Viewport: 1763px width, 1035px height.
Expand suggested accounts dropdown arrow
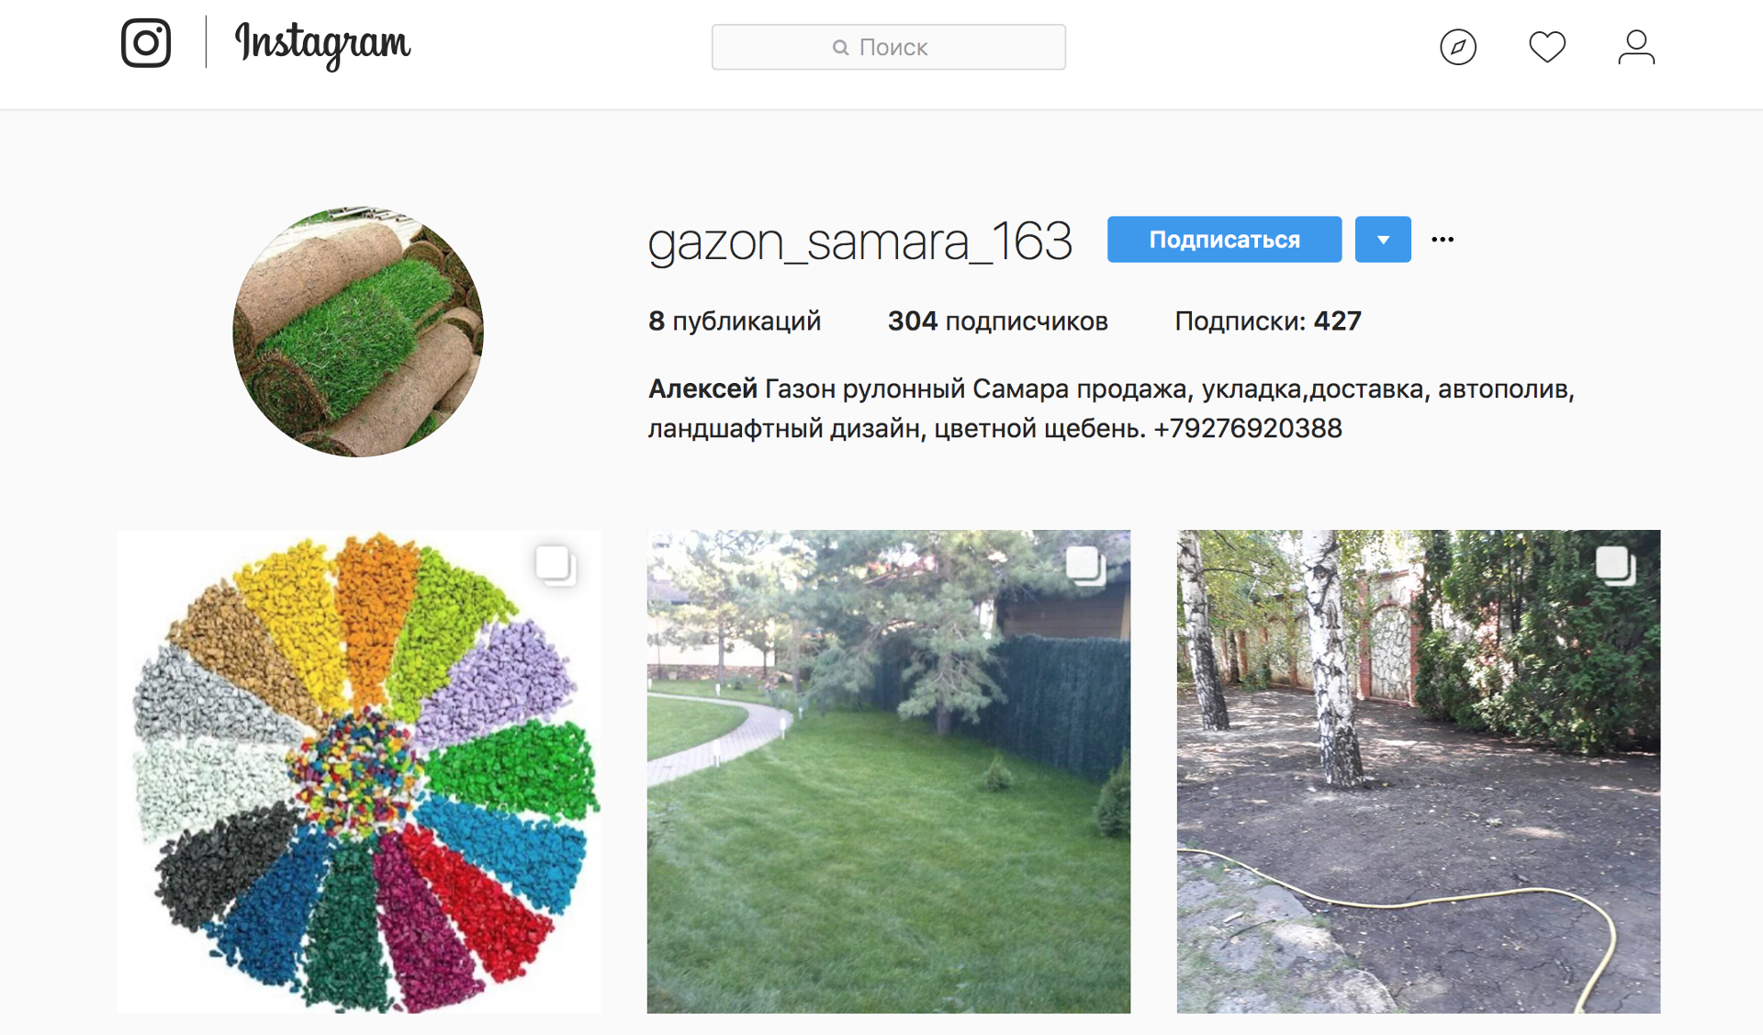[x=1383, y=240]
